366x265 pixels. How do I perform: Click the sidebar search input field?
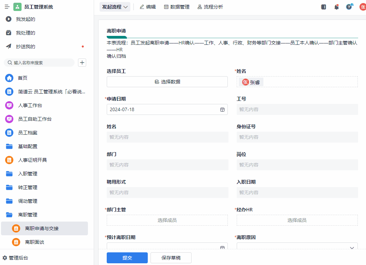coord(41,63)
